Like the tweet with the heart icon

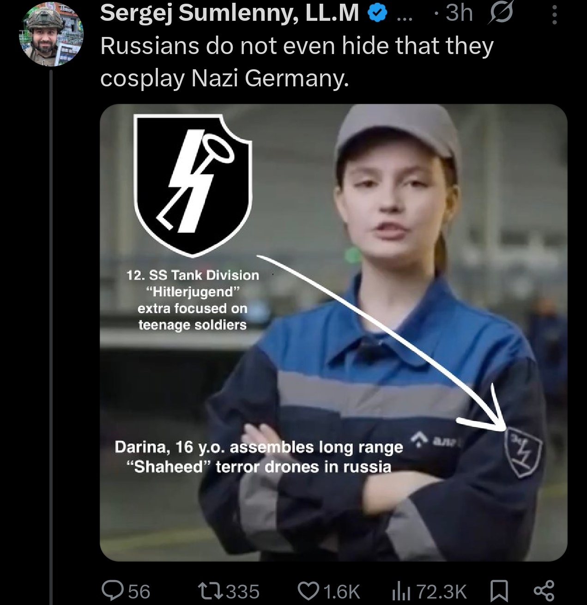(308, 591)
